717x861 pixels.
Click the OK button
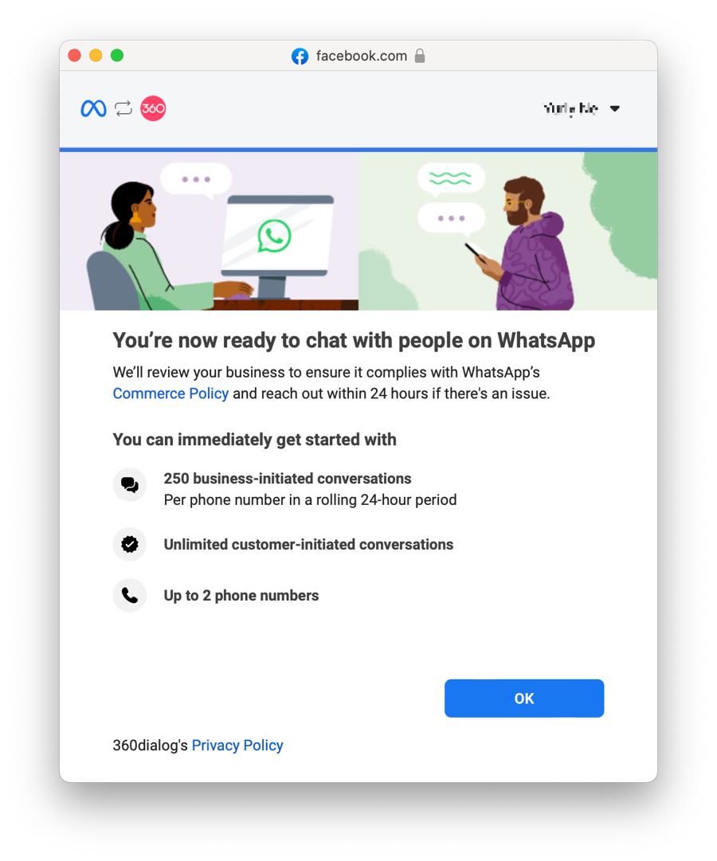pos(524,698)
